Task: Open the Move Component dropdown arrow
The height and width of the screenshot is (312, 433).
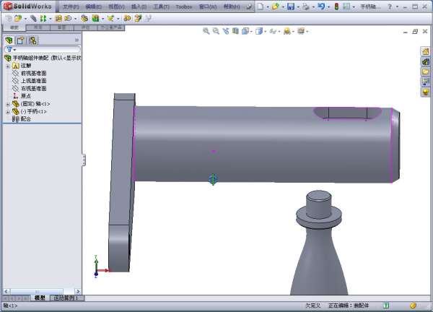Action: pyautogui.click(x=75, y=19)
